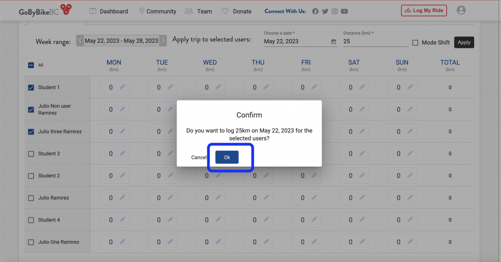501x262 pixels.
Task: Edit Student 1 Tuesday distance pencil
Action: 171,87
